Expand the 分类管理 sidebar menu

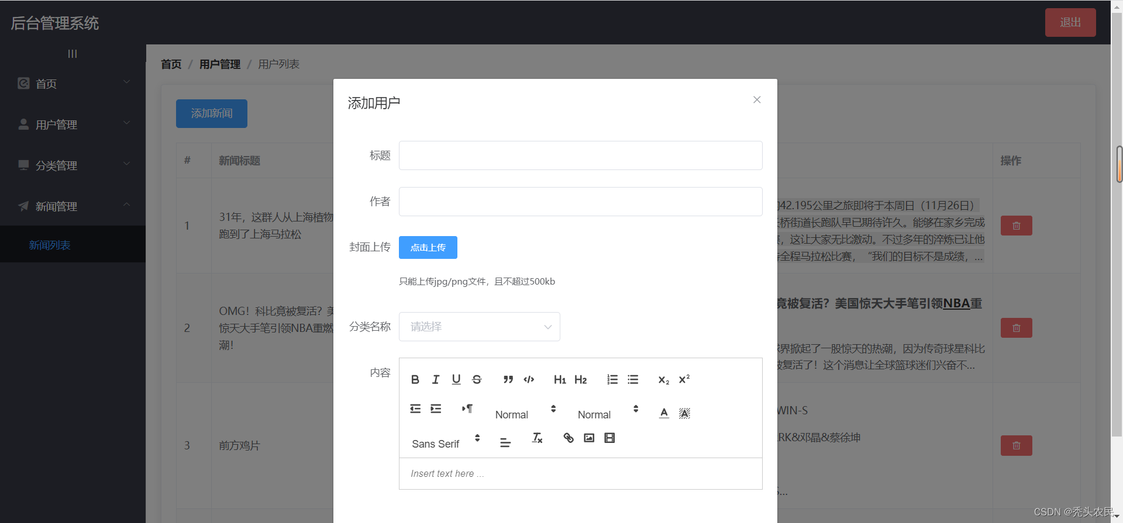point(73,165)
